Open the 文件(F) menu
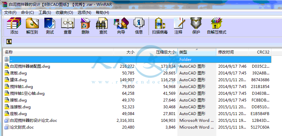 tap(10, 13)
